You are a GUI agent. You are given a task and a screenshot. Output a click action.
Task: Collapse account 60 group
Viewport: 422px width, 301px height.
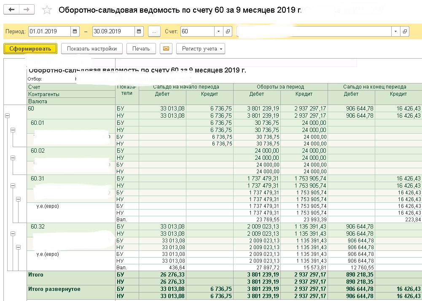click(7, 116)
